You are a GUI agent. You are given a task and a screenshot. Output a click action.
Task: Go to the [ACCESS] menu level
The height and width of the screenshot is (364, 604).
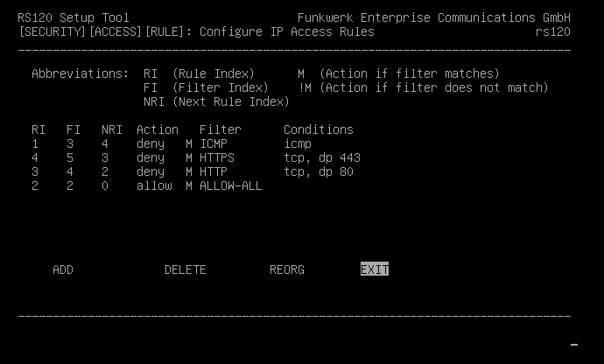[116, 31]
